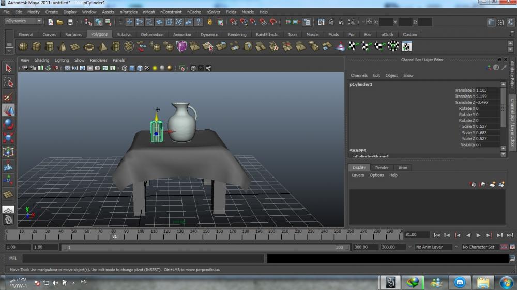Choose the Lasso select tool
Viewport: 517px width, 290px height.
(x=8, y=82)
